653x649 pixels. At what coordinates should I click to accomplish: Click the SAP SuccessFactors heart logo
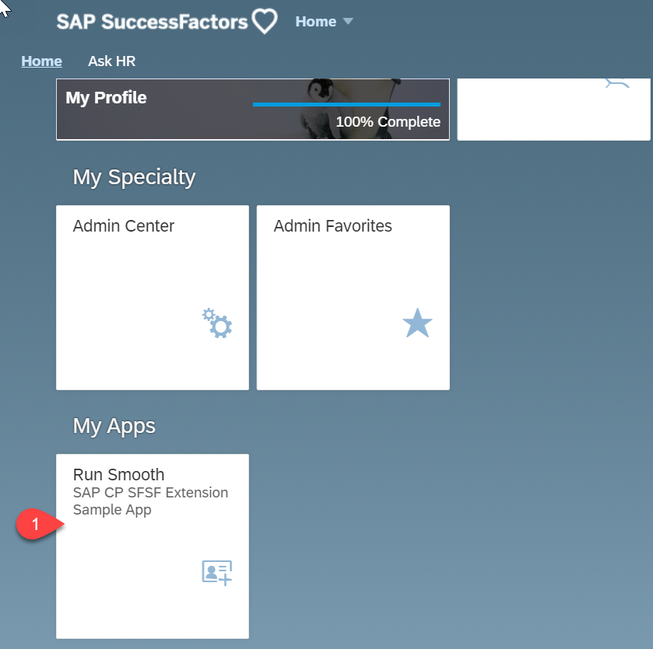tap(265, 22)
